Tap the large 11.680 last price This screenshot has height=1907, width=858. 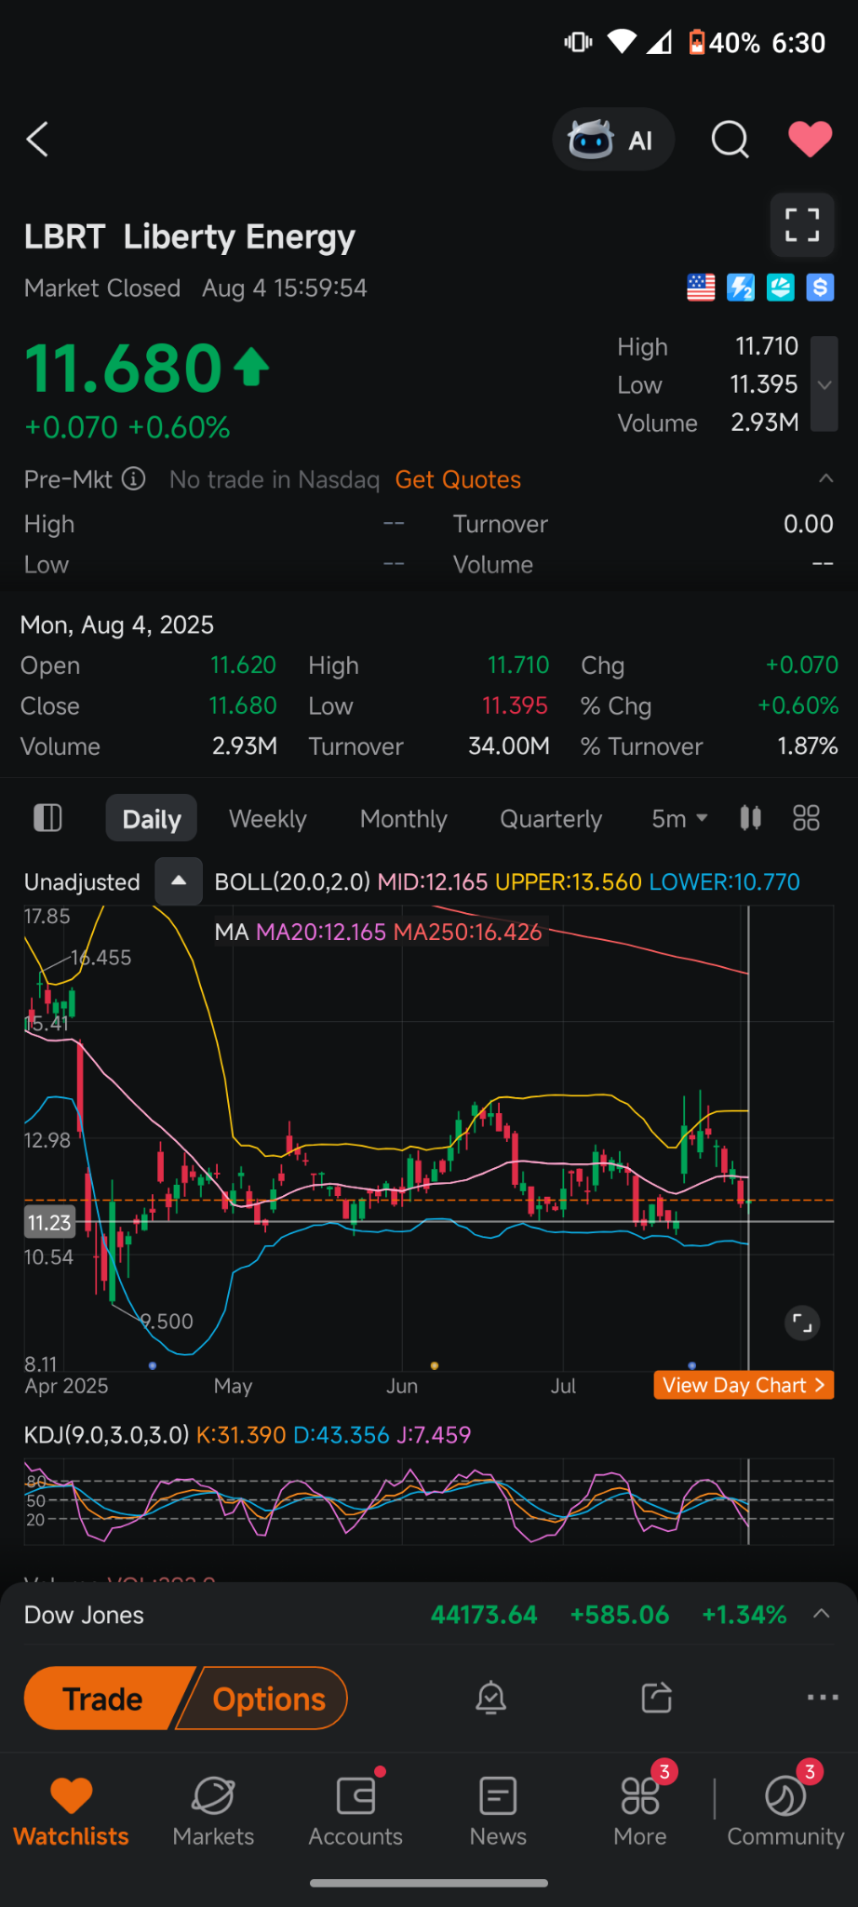pos(124,368)
